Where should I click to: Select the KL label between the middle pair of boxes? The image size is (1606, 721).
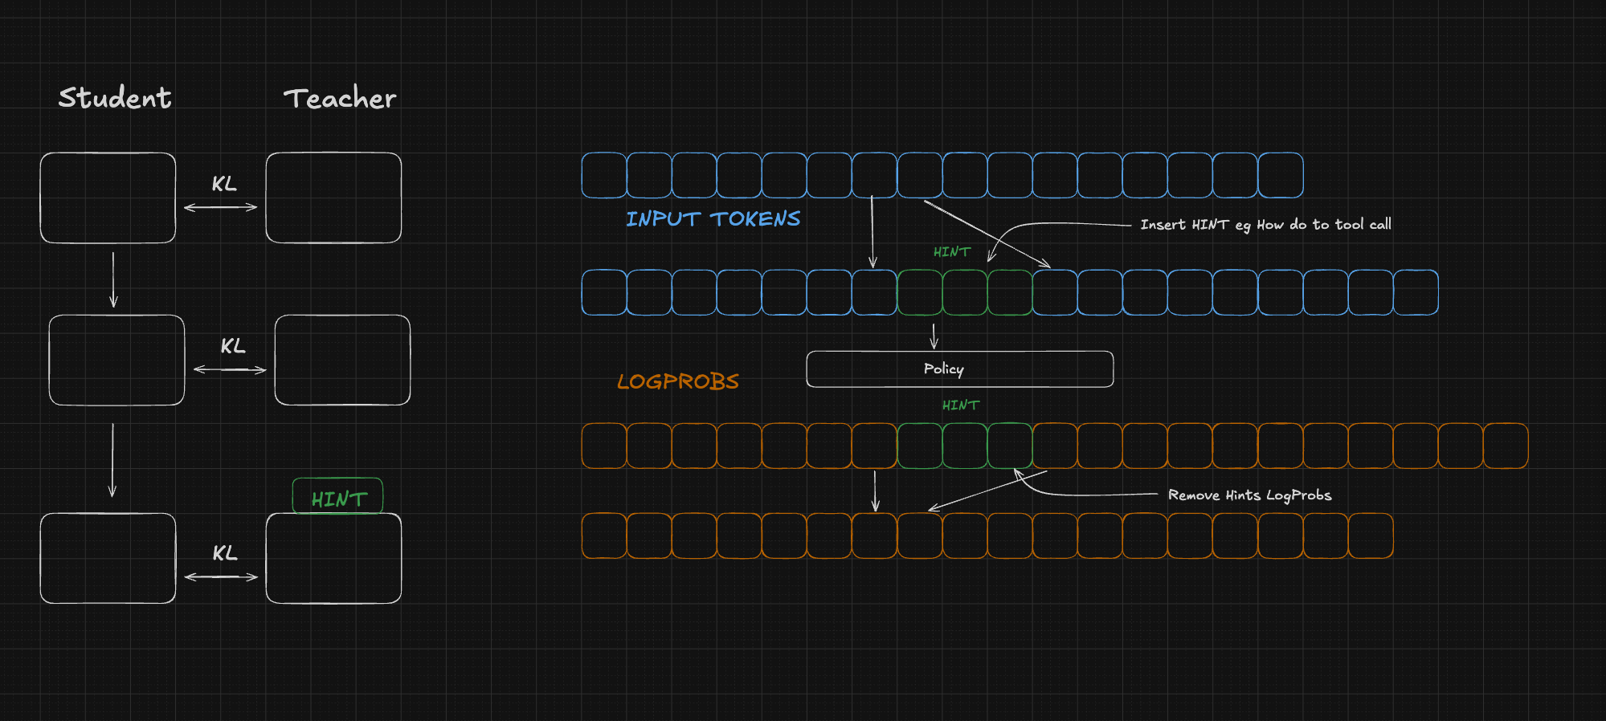pyautogui.click(x=233, y=346)
